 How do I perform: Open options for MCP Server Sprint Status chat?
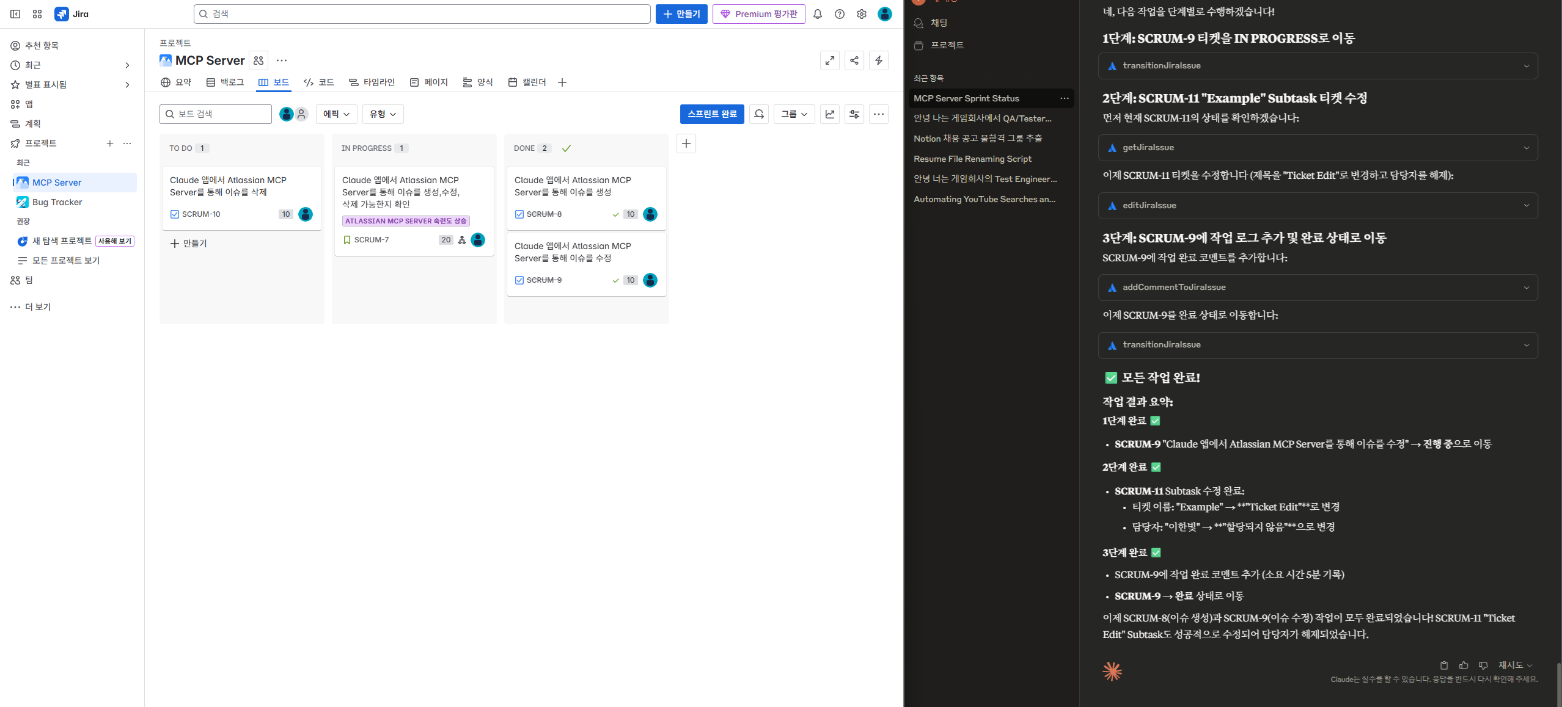(x=1065, y=98)
